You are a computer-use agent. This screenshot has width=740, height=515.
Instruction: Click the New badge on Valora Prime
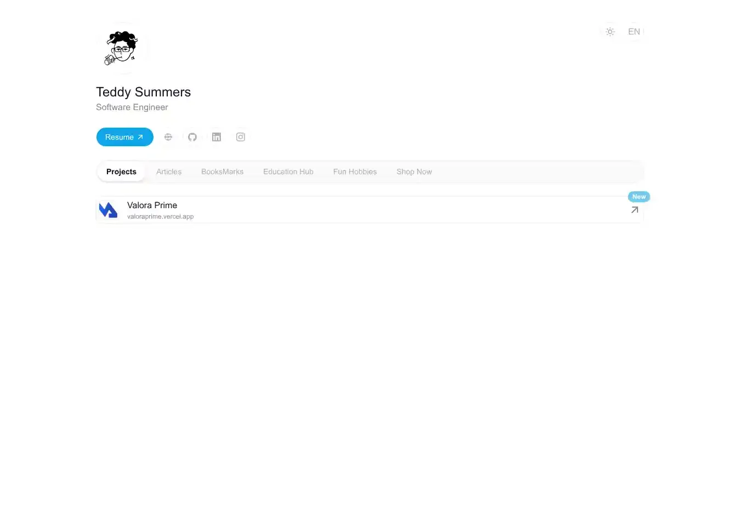pos(639,197)
